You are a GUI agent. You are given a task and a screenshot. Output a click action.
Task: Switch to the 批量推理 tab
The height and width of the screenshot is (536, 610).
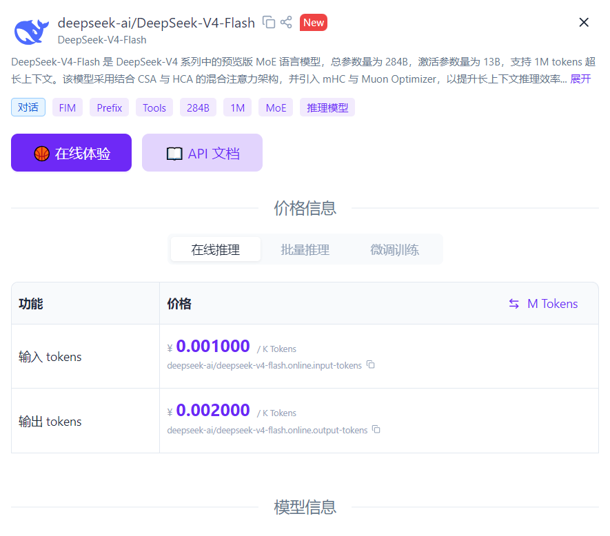tap(305, 249)
